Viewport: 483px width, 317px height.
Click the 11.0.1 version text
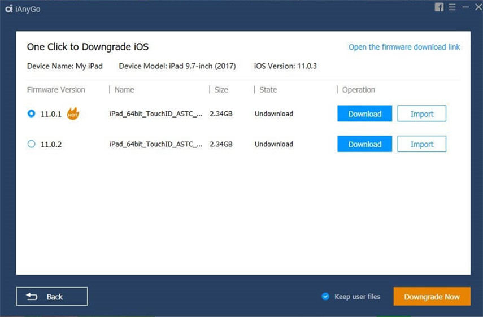51,114
